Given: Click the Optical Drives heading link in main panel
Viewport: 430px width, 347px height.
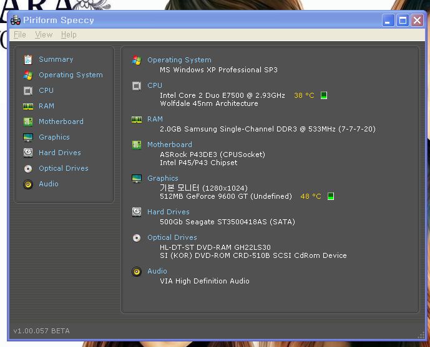Looking at the screenshot, I should [172, 237].
